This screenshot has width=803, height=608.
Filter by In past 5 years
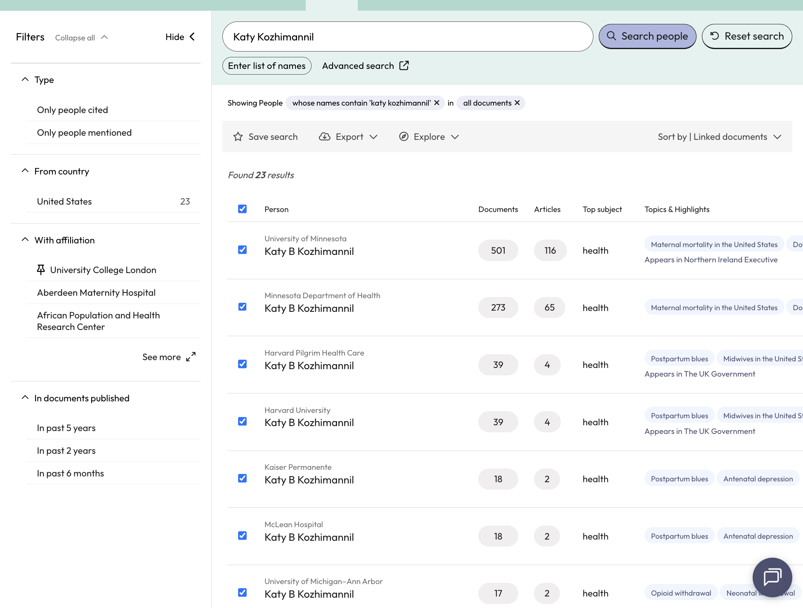click(113, 428)
